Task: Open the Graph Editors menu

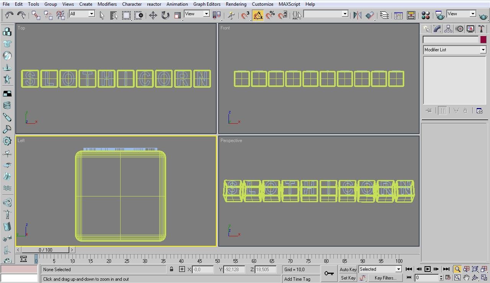Action: click(207, 4)
